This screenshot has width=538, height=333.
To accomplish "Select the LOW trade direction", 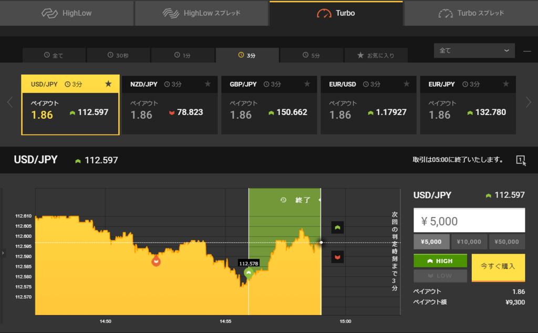I will 440,276.
